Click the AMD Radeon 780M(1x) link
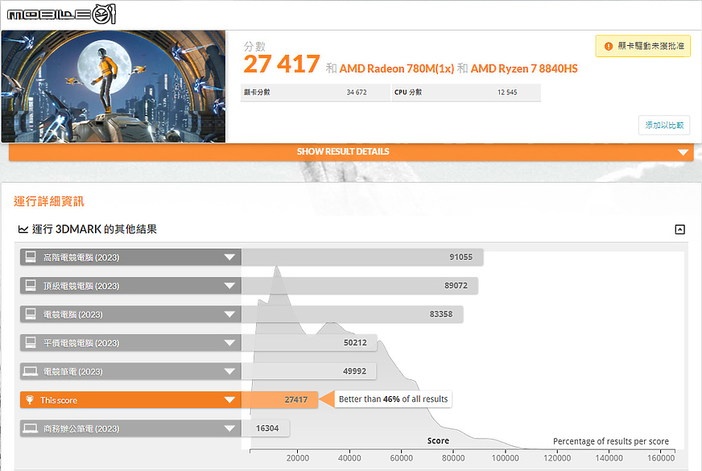Screen dimensions: 702x471 [x=397, y=68]
